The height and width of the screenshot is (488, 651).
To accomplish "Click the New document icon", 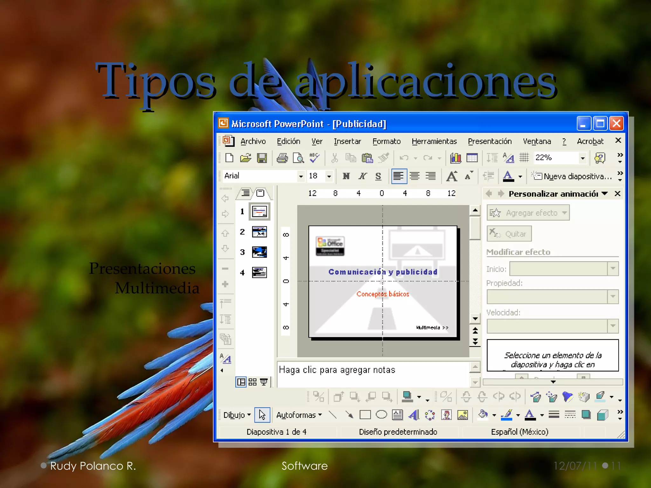I will click(229, 158).
